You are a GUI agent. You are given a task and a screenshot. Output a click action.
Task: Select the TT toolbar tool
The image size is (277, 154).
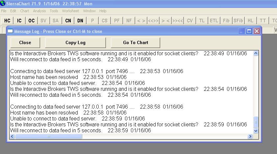click(x=263, y=21)
